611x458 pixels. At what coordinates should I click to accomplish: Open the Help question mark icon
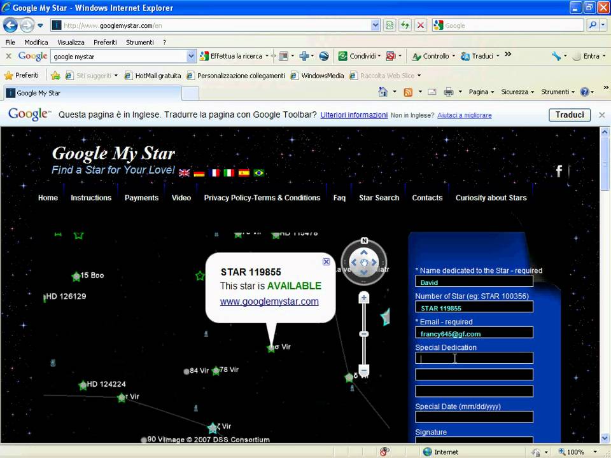[584, 92]
